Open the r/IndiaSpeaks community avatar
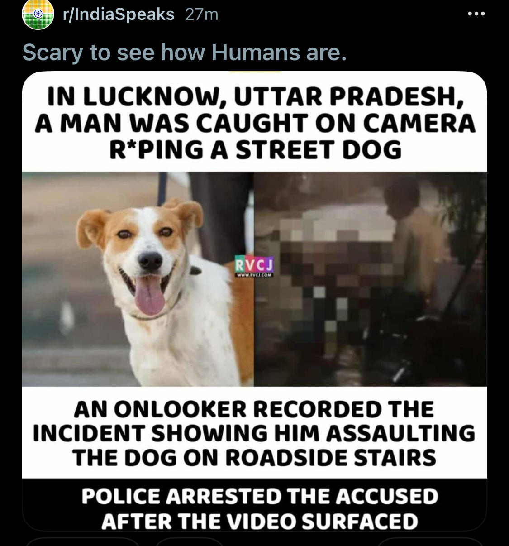 (x=38, y=14)
